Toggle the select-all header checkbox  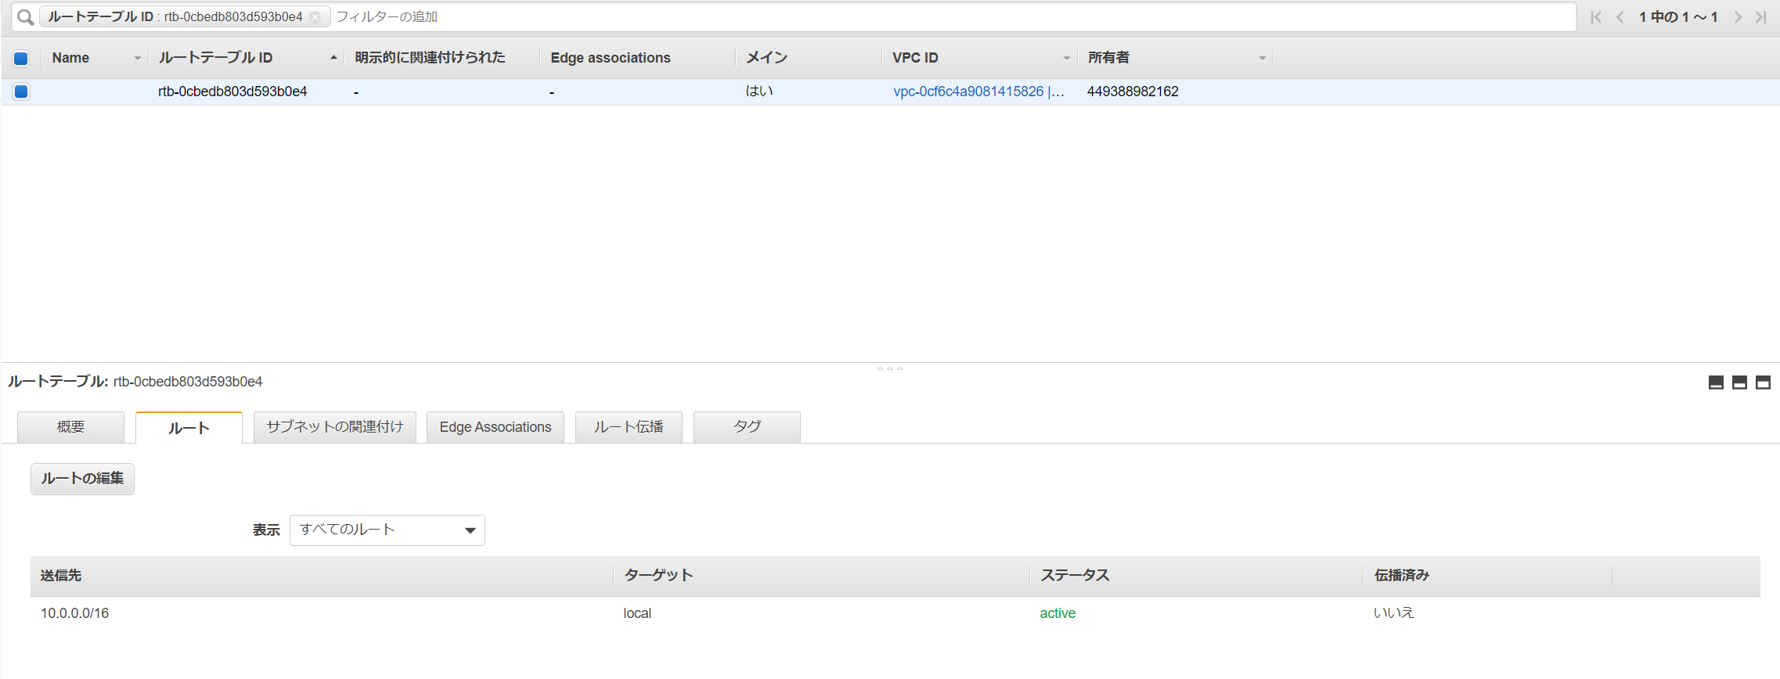21,58
